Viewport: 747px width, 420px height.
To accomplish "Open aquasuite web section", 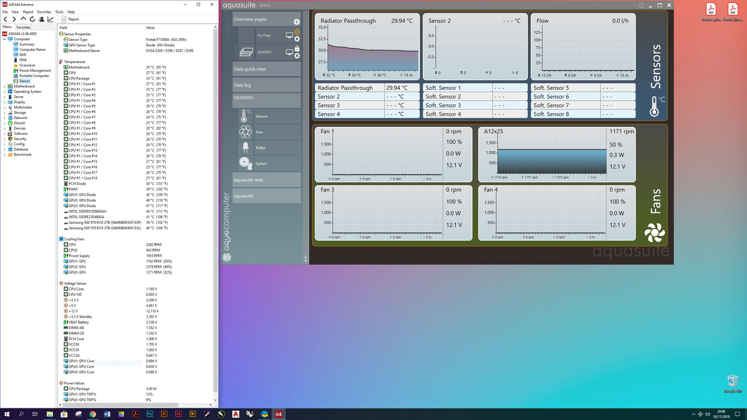I will (267, 180).
